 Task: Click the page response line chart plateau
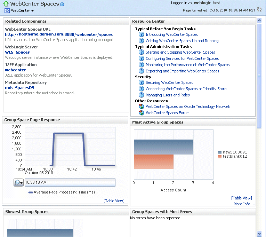click(x=68, y=134)
